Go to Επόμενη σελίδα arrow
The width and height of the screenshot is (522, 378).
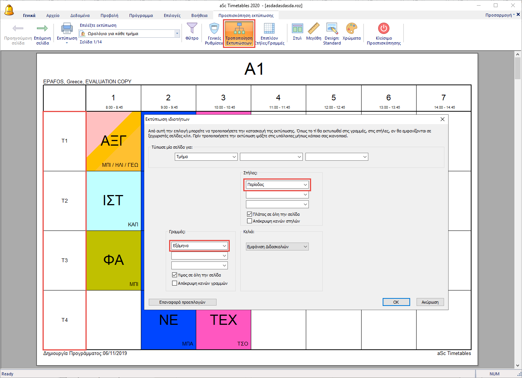42,29
